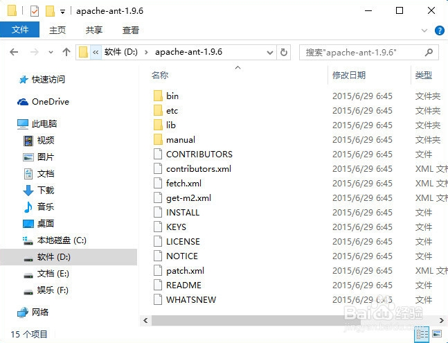Select 本地磁盘 (C:) drive
The width and height of the screenshot is (448, 343).
tap(55, 240)
